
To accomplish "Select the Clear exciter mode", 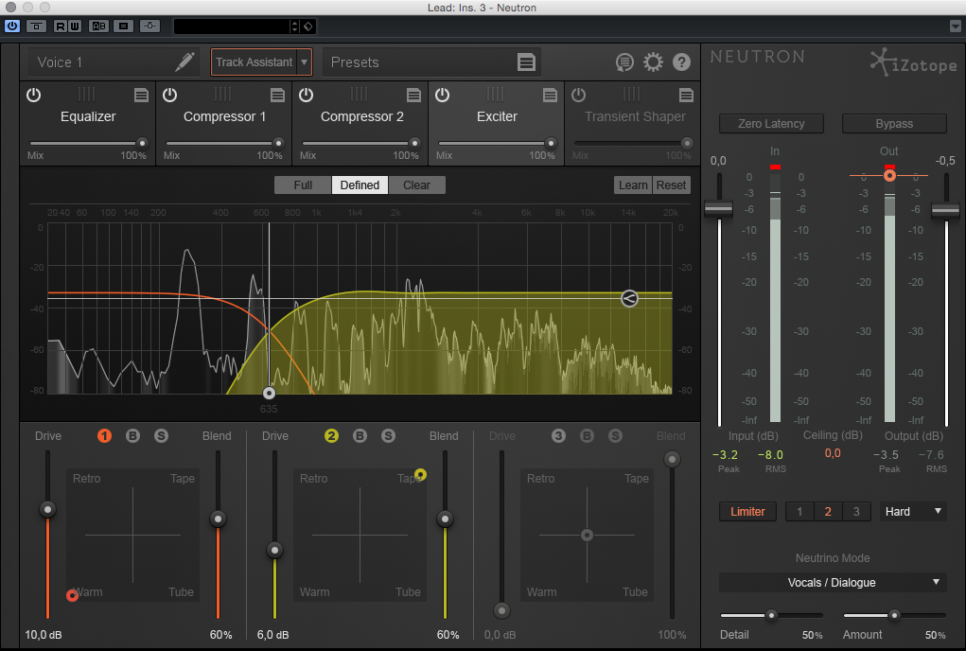I will point(416,185).
